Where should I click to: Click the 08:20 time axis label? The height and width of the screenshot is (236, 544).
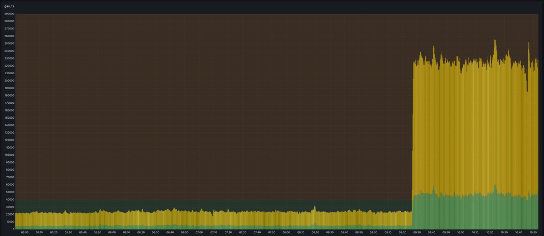tap(315, 232)
